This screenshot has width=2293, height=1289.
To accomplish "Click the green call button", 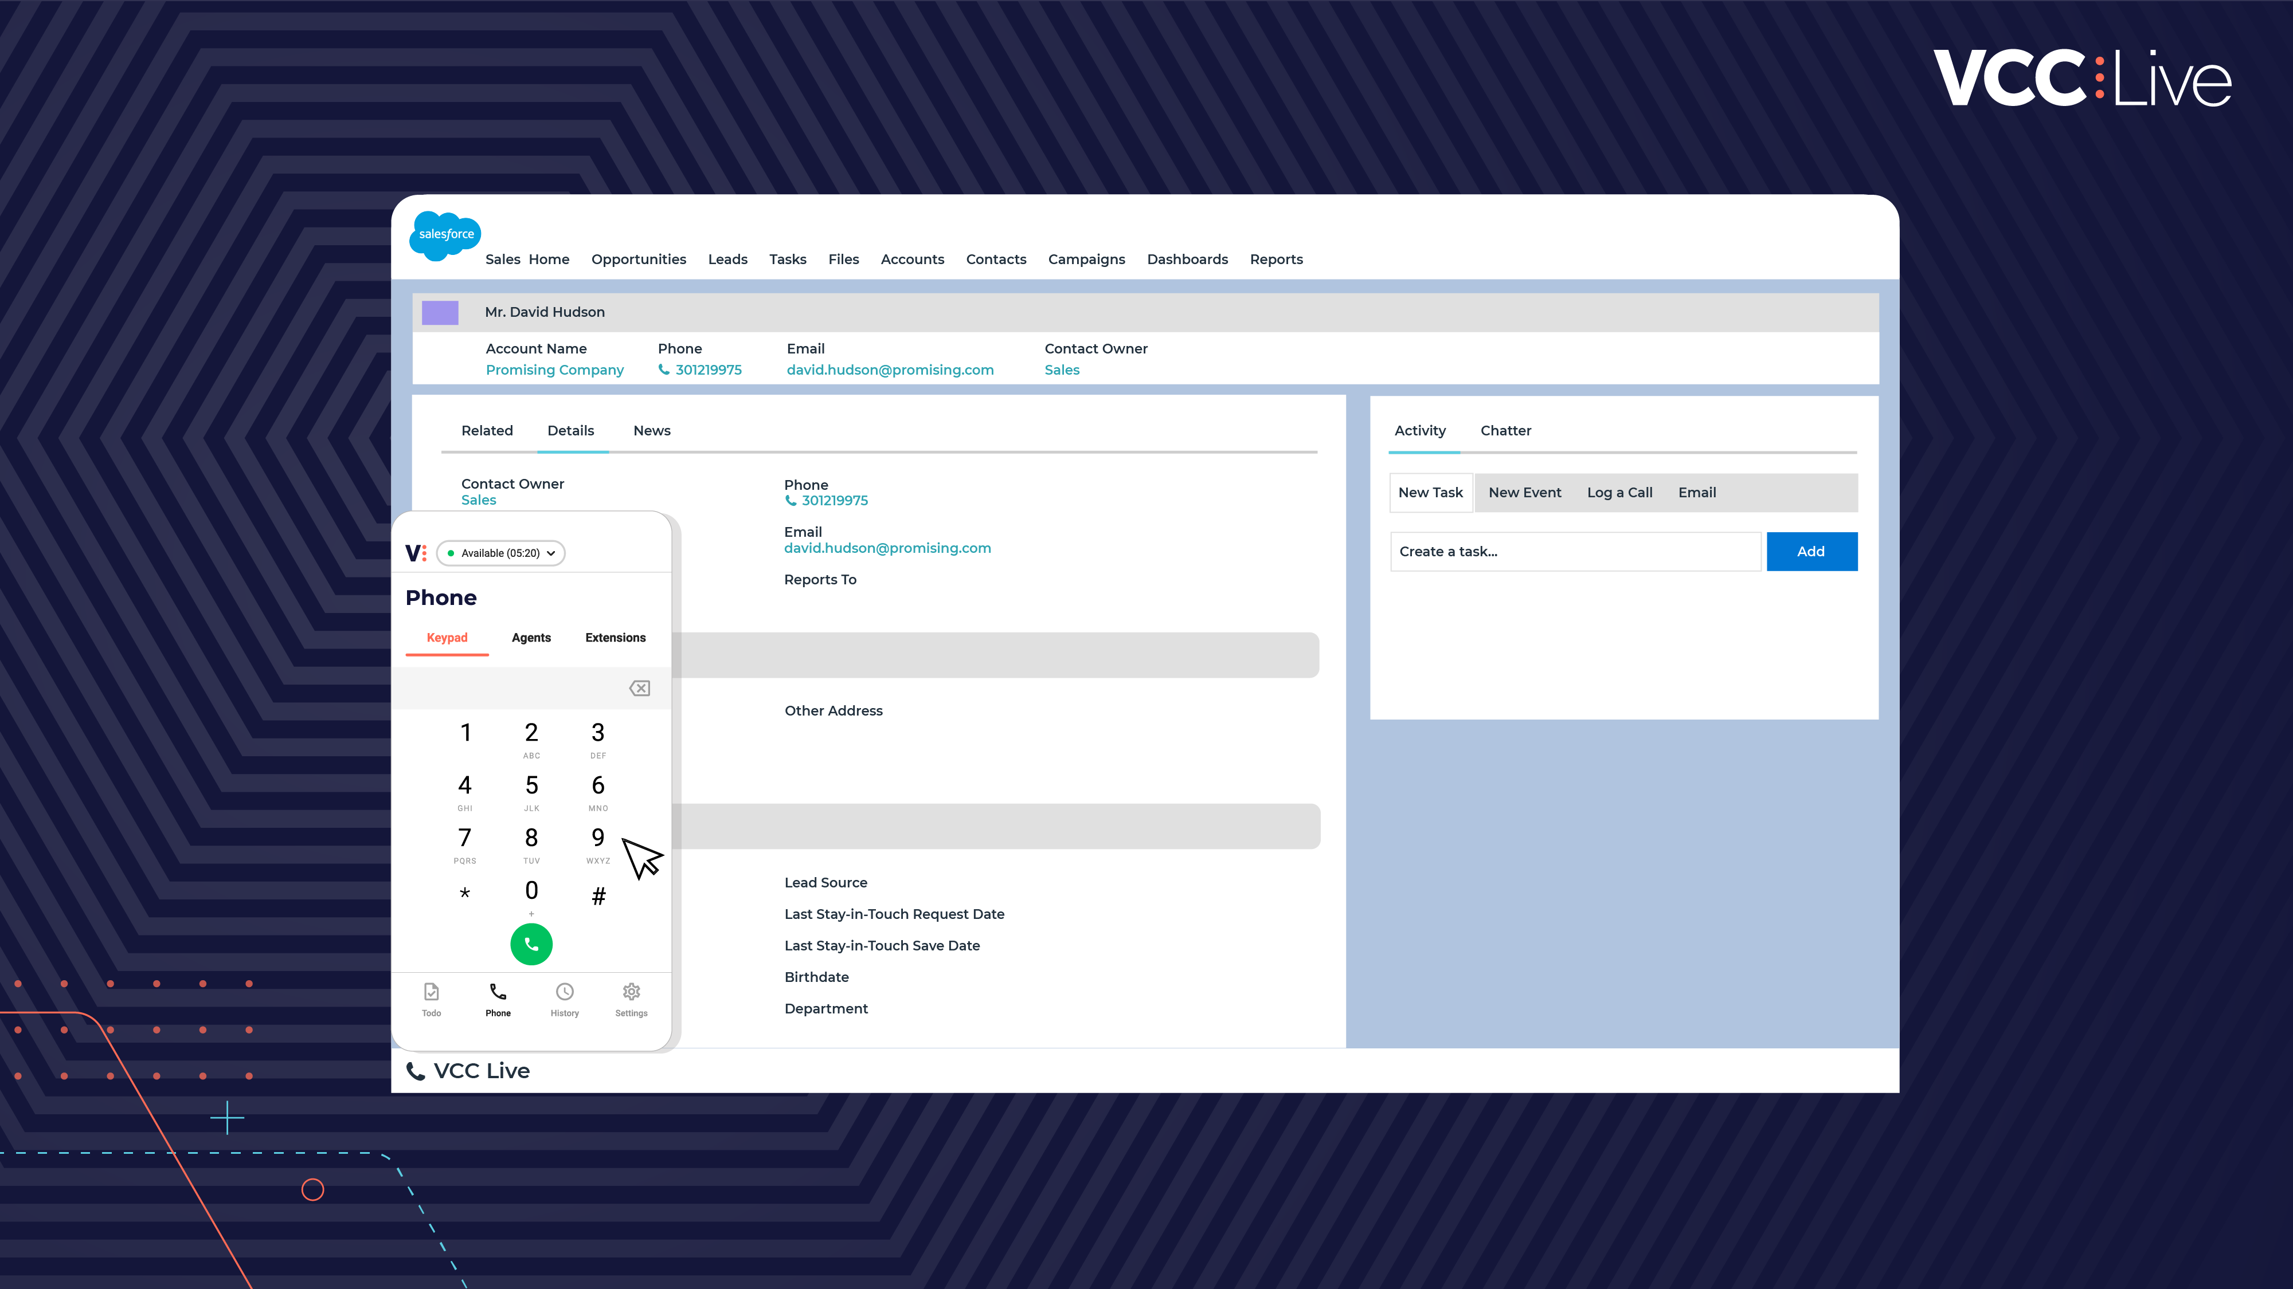I will click(530, 944).
